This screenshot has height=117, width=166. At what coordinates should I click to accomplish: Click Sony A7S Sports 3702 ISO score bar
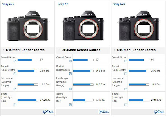pyautogui.click(x=28, y=100)
